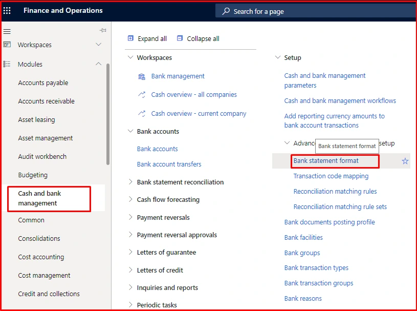Open Bank transaction groups link
This screenshot has height=311, width=417.
click(319, 283)
